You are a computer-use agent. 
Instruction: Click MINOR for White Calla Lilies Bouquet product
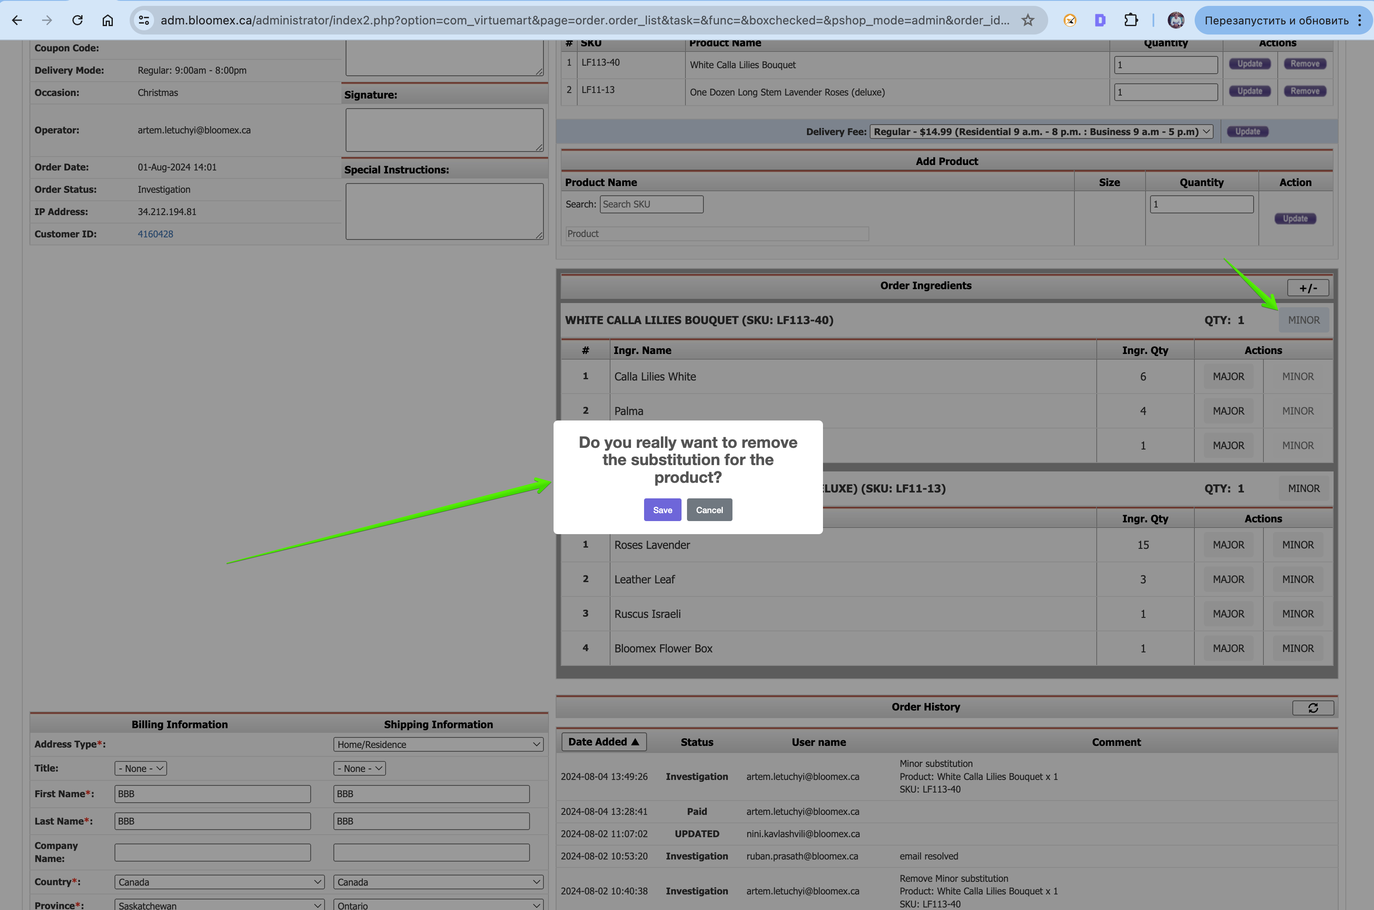coord(1304,320)
